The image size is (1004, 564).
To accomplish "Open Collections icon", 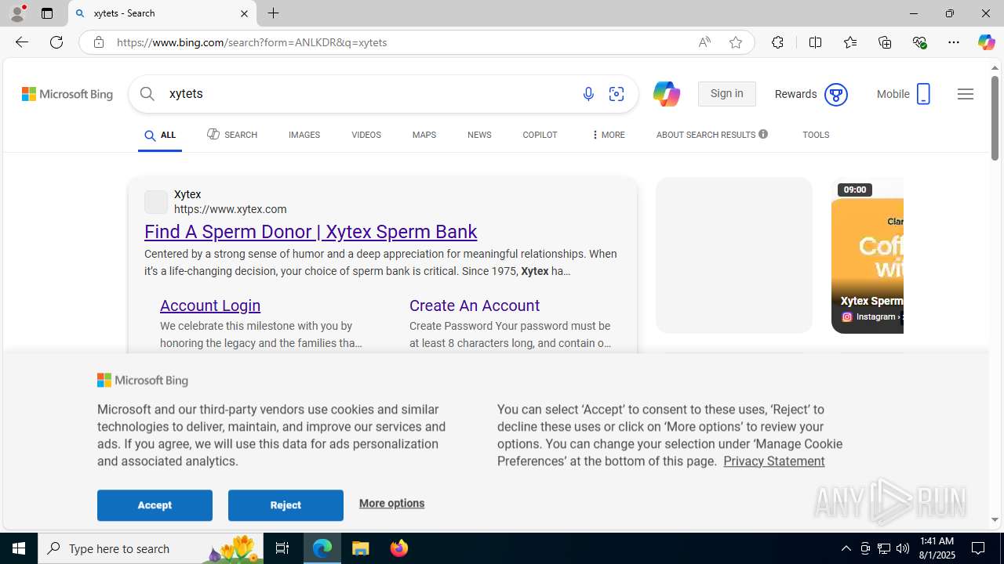I will [x=885, y=42].
